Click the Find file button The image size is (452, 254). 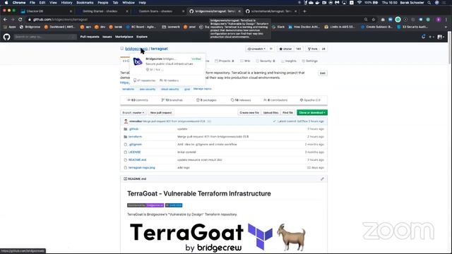(x=287, y=113)
